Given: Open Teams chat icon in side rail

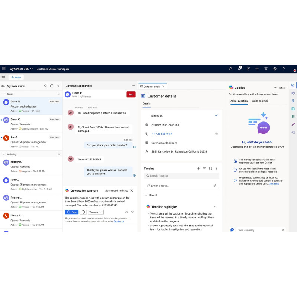Looking at the screenshot, I should [x=293, y=93].
